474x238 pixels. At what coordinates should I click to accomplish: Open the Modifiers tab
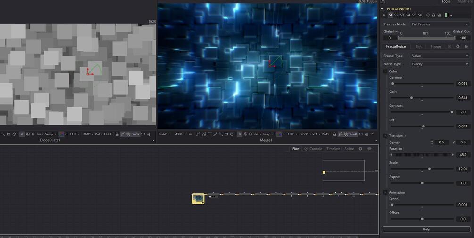coord(465,1)
